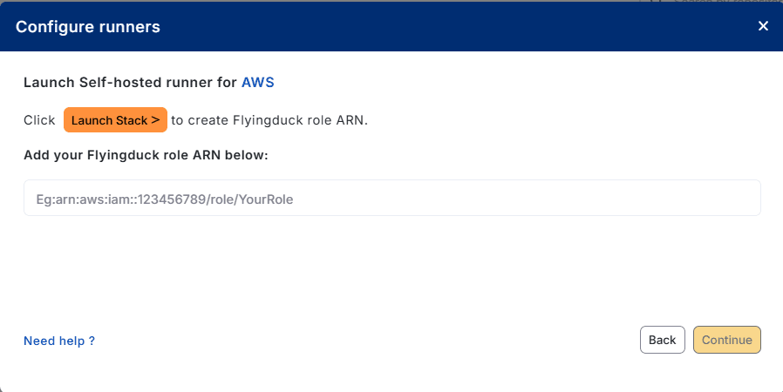Image resolution: width=783 pixels, height=392 pixels.
Task: Click the arrow on Launch Stack
Action: click(155, 120)
